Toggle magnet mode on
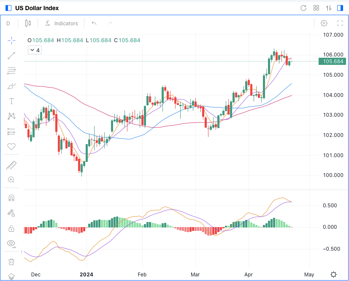349x281 pixels. (x=11, y=198)
